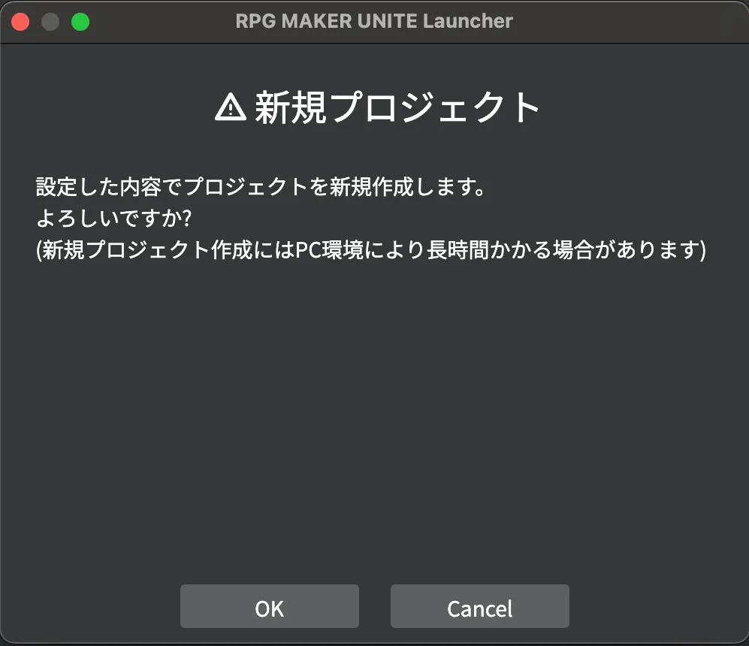Click the PC環境 text in the note
This screenshot has width=749, height=646.
pyautogui.click(x=330, y=249)
